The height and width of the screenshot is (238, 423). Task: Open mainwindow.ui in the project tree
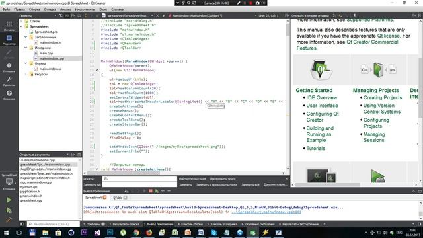[x=50, y=69]
